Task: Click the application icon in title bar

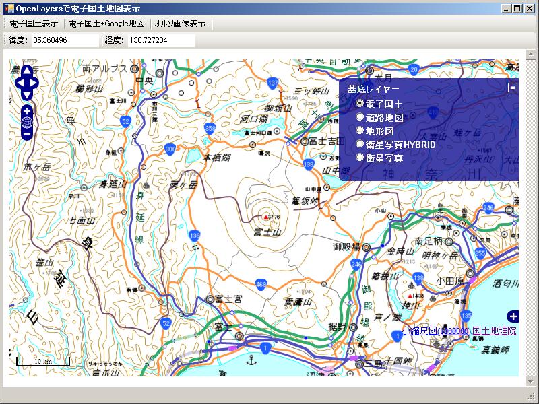Action: [8, 9]
